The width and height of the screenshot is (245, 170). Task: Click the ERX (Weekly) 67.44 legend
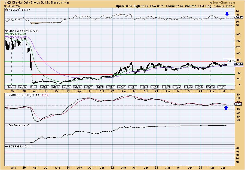[23, 31]
